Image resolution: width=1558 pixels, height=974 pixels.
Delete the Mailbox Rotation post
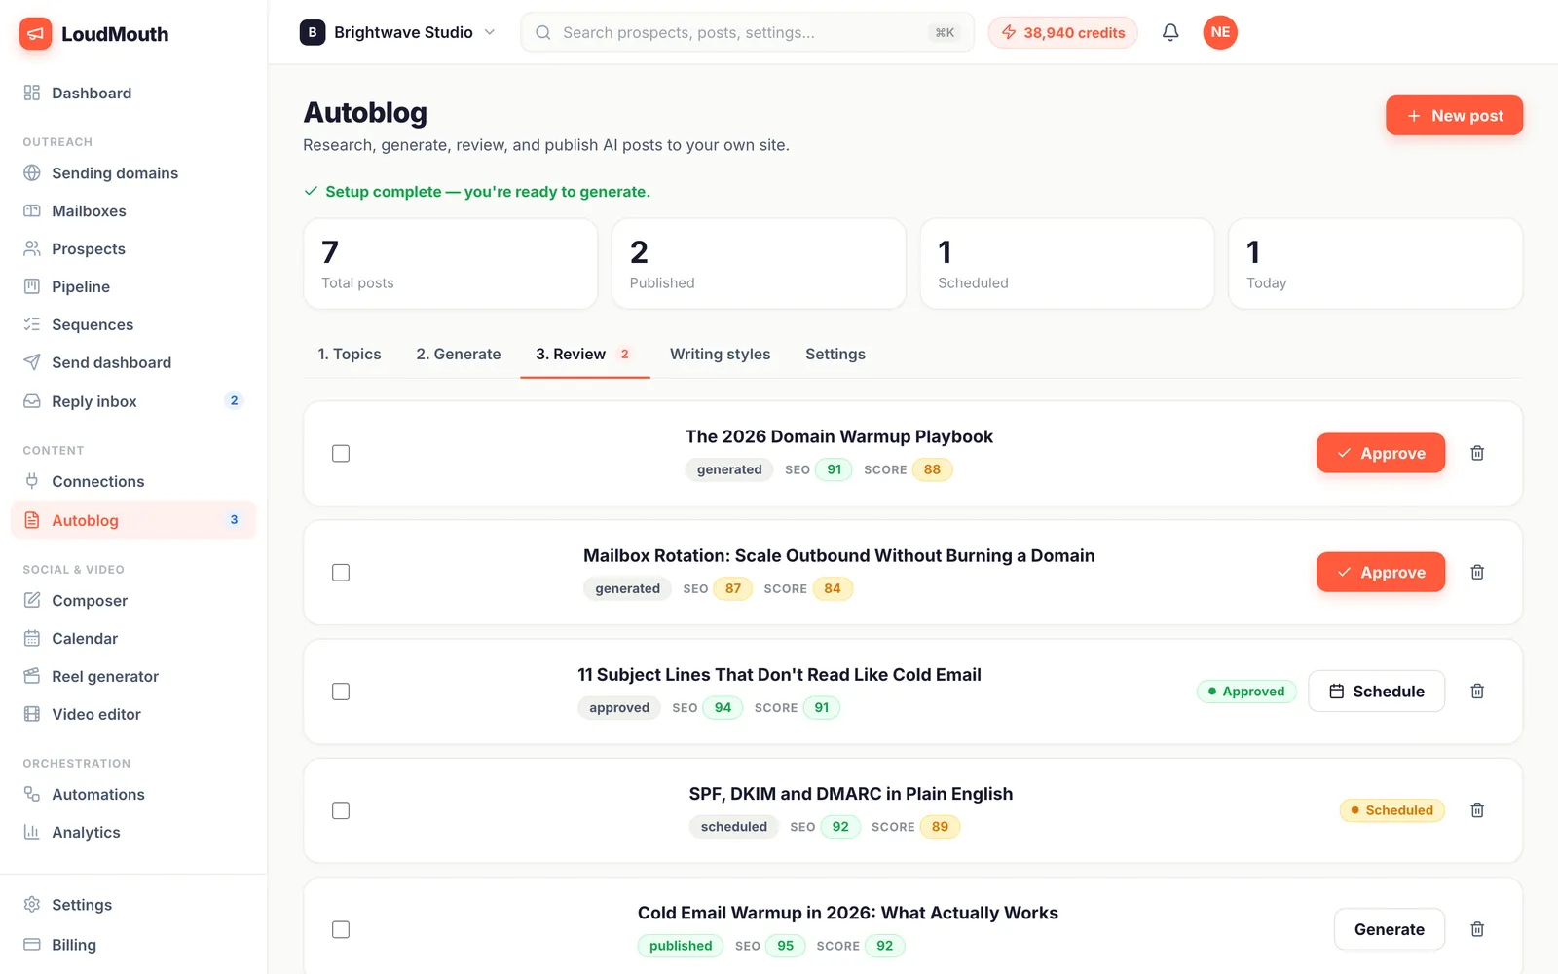[1477, 572]
